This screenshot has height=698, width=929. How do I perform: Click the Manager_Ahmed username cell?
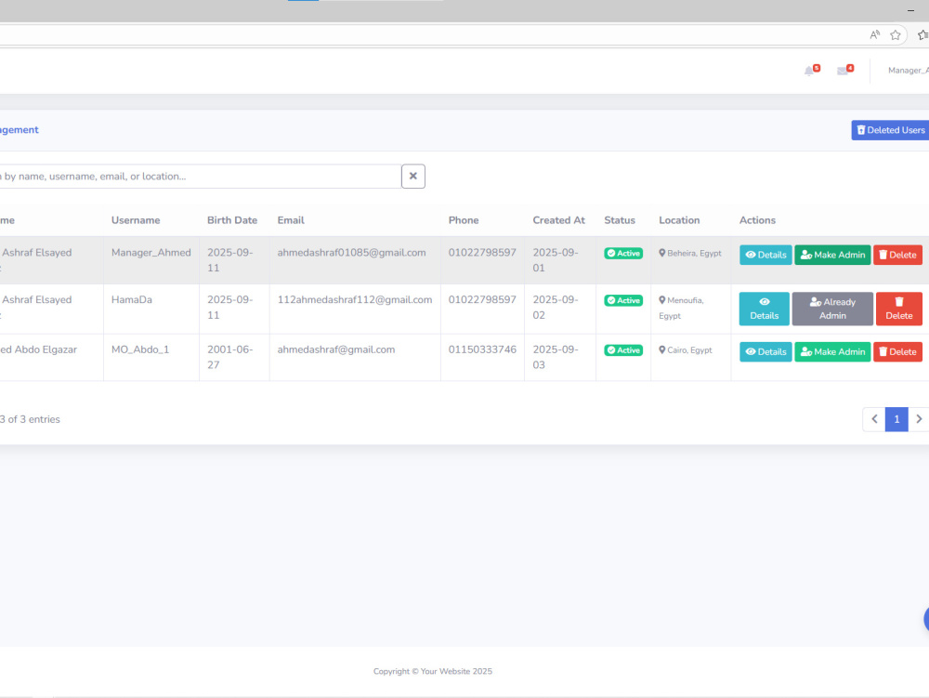click(x=151, y=253)
